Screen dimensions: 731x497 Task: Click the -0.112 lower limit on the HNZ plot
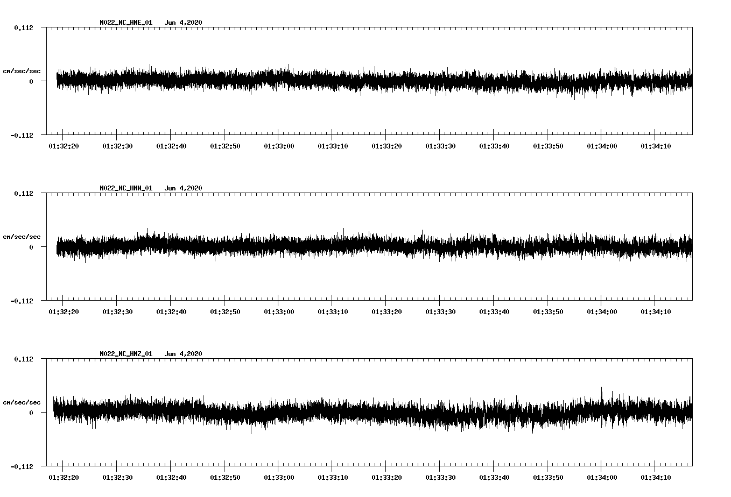(x=22, y=467)
